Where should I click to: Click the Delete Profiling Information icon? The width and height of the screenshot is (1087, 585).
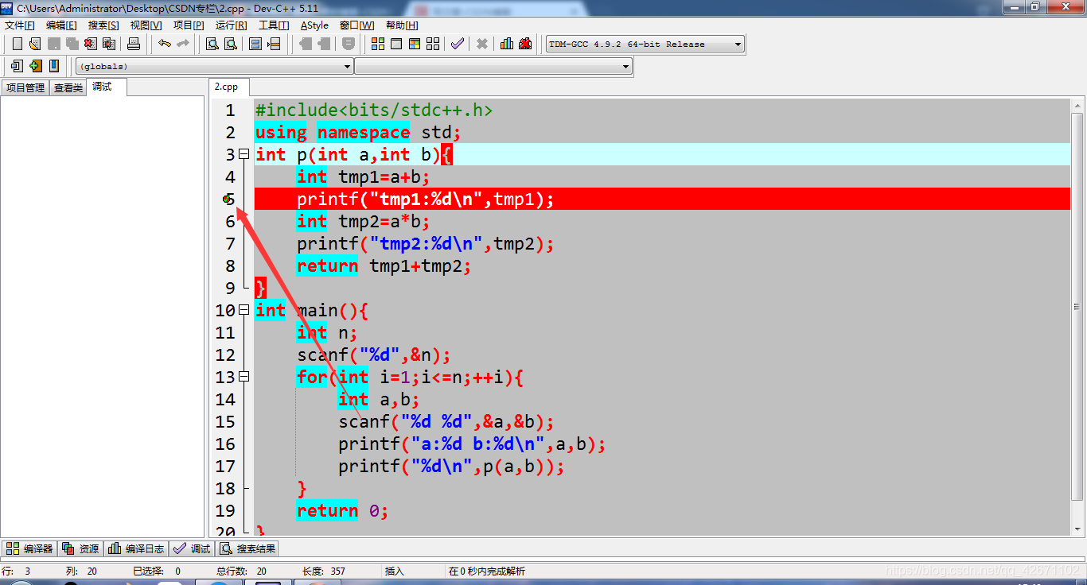525,44
